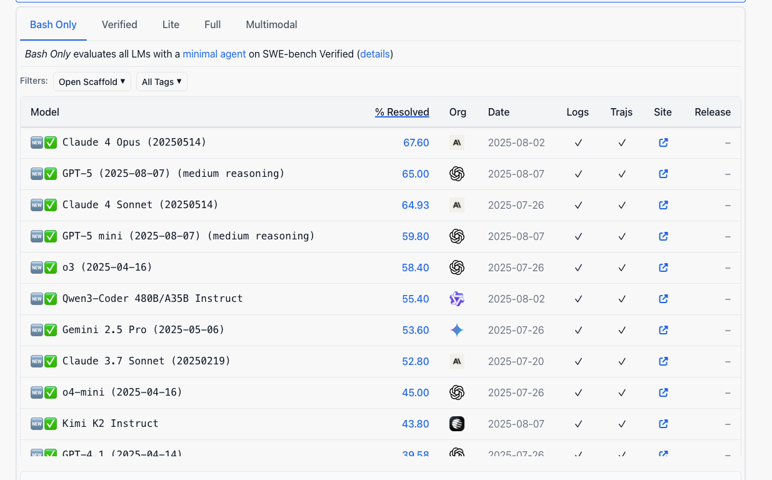
Task: Click date 2025-08-02 in Claude 4 Opus row
Action: (516, 143)
